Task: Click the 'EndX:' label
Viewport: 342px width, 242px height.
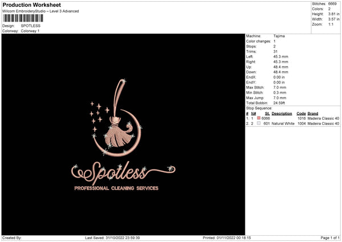Action: coord(251,77)
